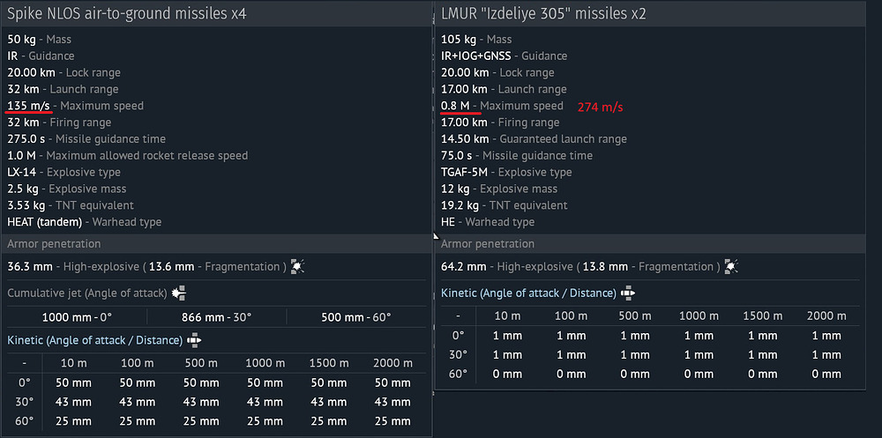Screen dimensions: 882x438
Task: Click the Cumulative jet (Angle of attack) label
Action: coord(87,293)
